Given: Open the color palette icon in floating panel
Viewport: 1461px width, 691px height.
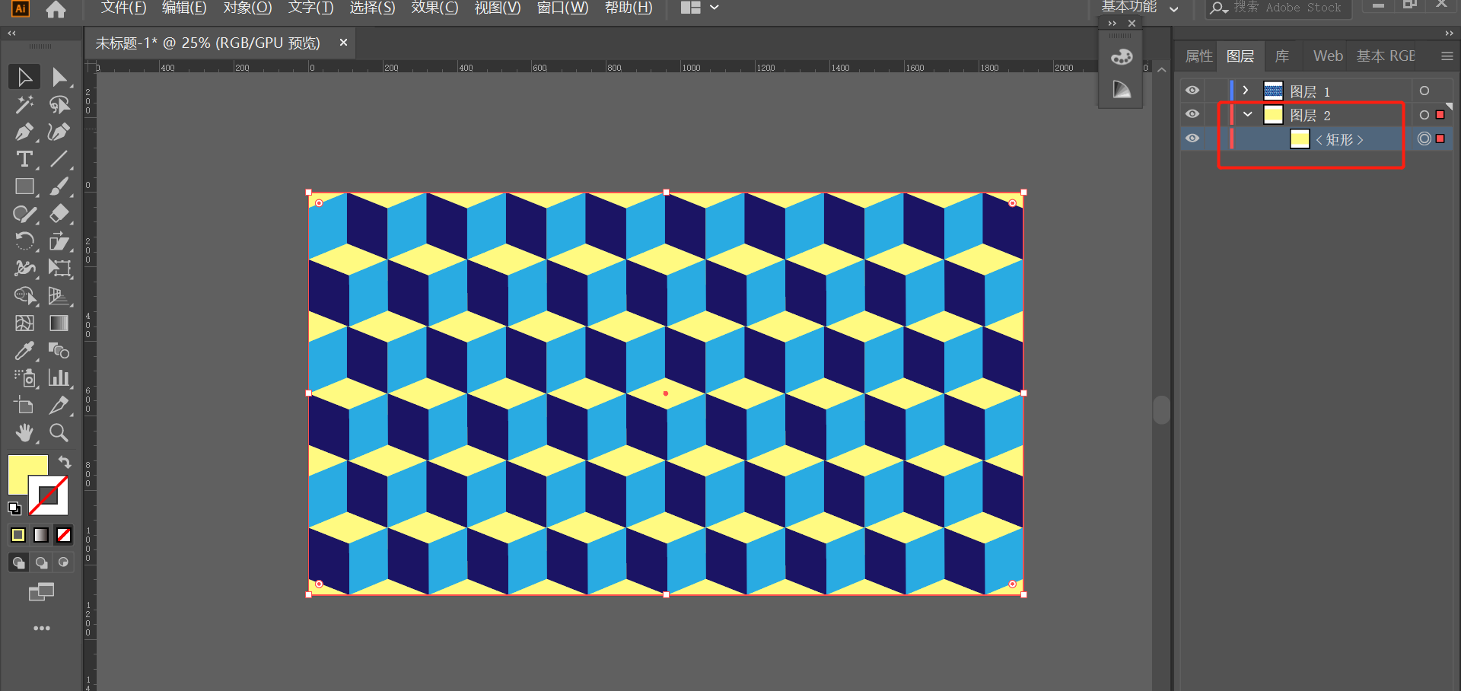Looking at the screenshot, I should 1122,57.
